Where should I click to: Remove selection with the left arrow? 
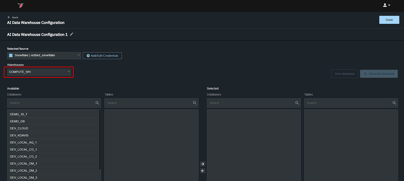click(203, 171)
